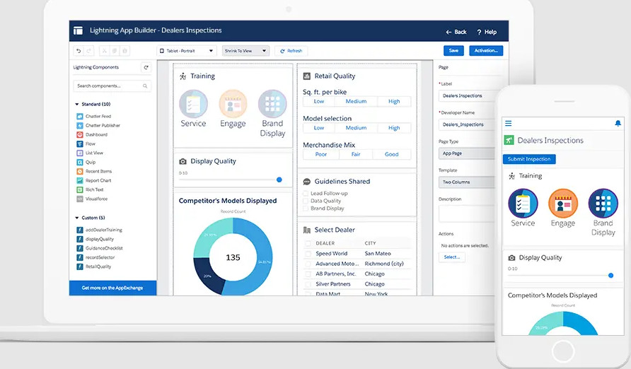Select the Report Chart component
The width and height of the screenshot is (631, 369).
(94, 180)
